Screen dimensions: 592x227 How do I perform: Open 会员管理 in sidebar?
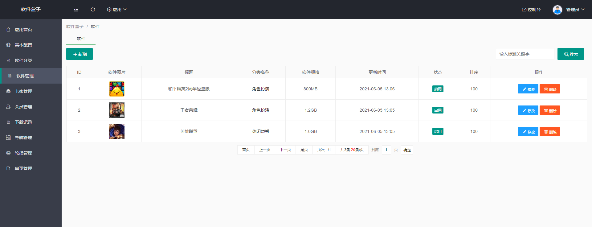[23, 107]
